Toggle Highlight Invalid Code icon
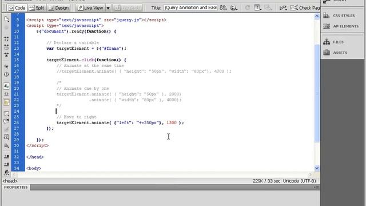This screenshot has height=206, width=366. [x=6, y=94]
